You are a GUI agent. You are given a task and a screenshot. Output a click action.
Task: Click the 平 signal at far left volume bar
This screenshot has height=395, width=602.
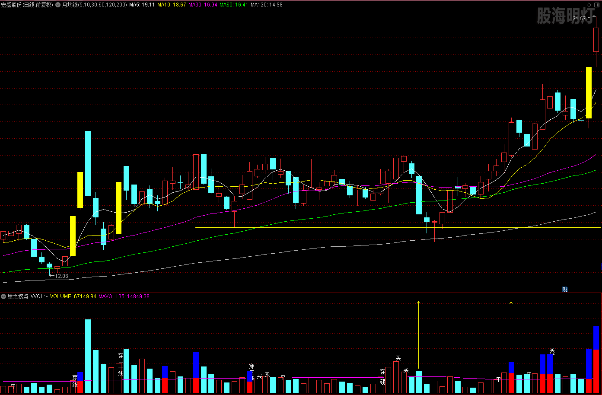[13, 386]
